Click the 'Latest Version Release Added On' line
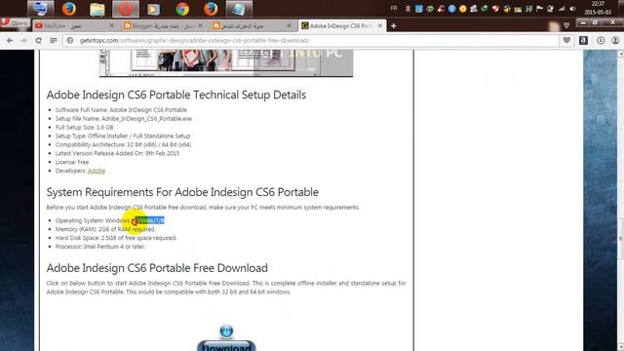 point(117,153)
